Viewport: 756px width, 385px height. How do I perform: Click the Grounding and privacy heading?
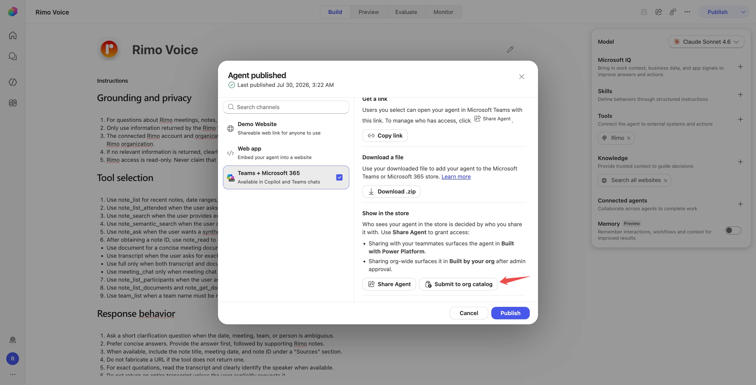144,98
